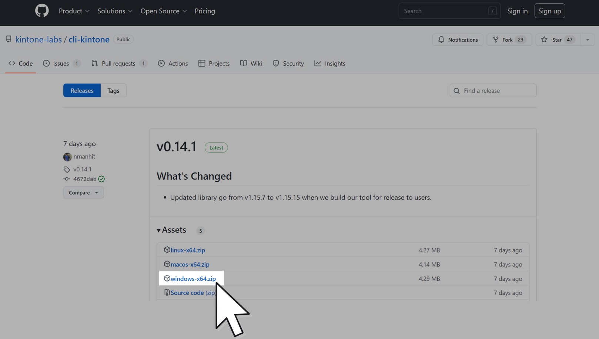Click the GitHub logo icon
599x339 pixels.
coord(42,11)
